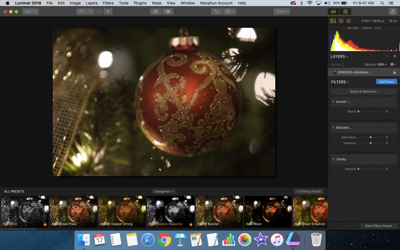Adjust the Saturation slider handle
Image resolution: width=400 pixels, height=250 pixels.
[x=371, y=137]
